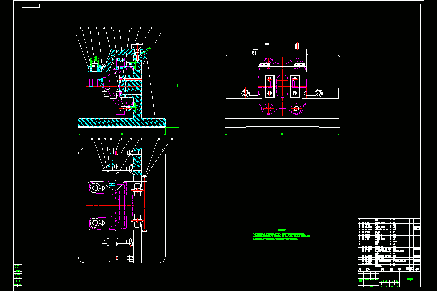Select the small rectangle at frame's top-left corner
This screenshot has width=437, height=291.
click(31, 6)
